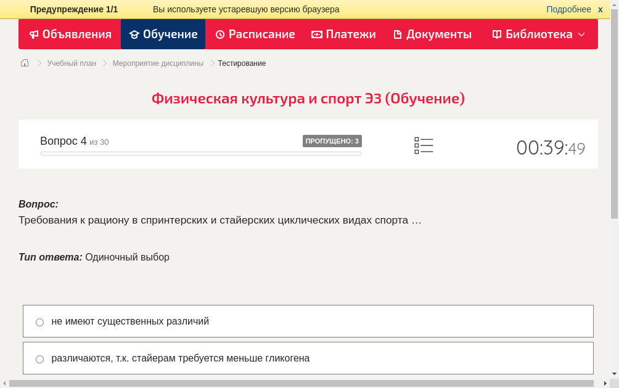Click the money icon for Платежи
Image resolution: width=619 pixels, height=388 pixels.
[317, 34]
